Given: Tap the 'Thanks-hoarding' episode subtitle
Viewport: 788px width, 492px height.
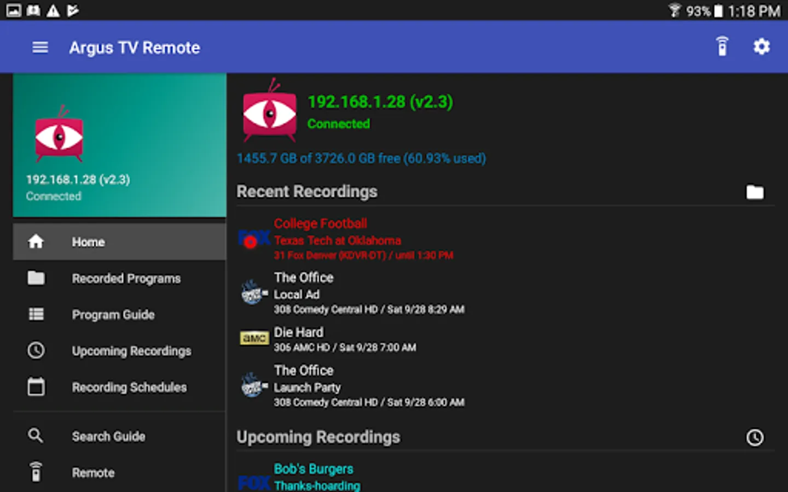Looking at the screenshot, I should (x=317, y=485).
